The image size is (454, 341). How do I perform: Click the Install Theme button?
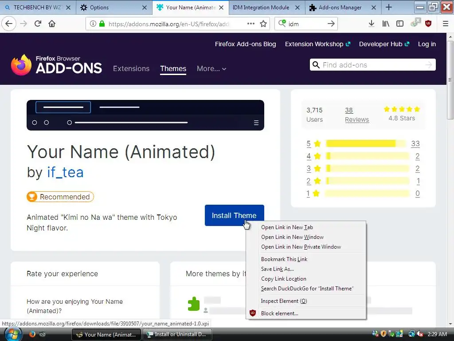point(234,215)
